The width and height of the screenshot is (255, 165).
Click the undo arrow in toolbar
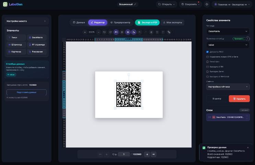pyautogui.click(x=140, y=32)
